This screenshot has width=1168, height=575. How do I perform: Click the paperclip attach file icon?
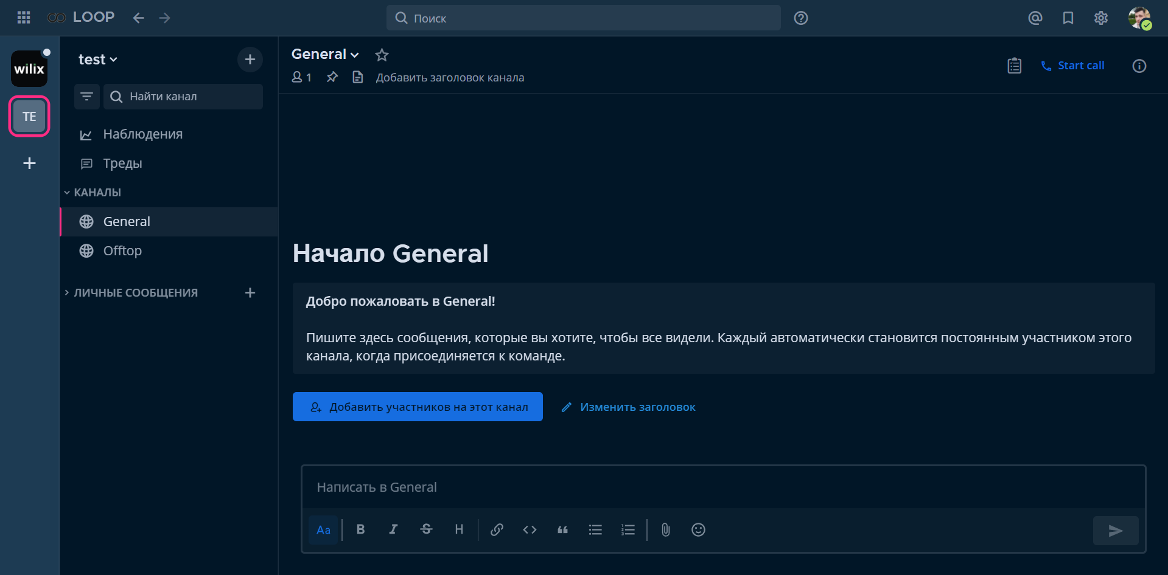665,530
